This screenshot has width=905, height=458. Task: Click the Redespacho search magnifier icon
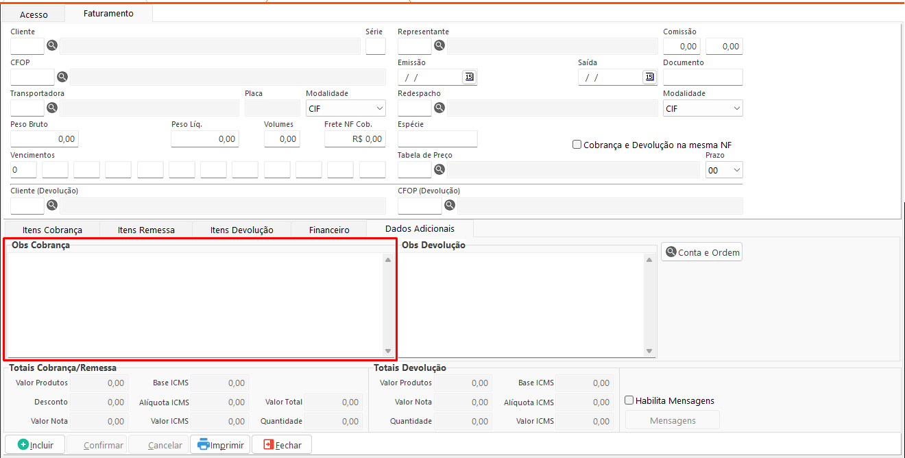pos(439,108)
